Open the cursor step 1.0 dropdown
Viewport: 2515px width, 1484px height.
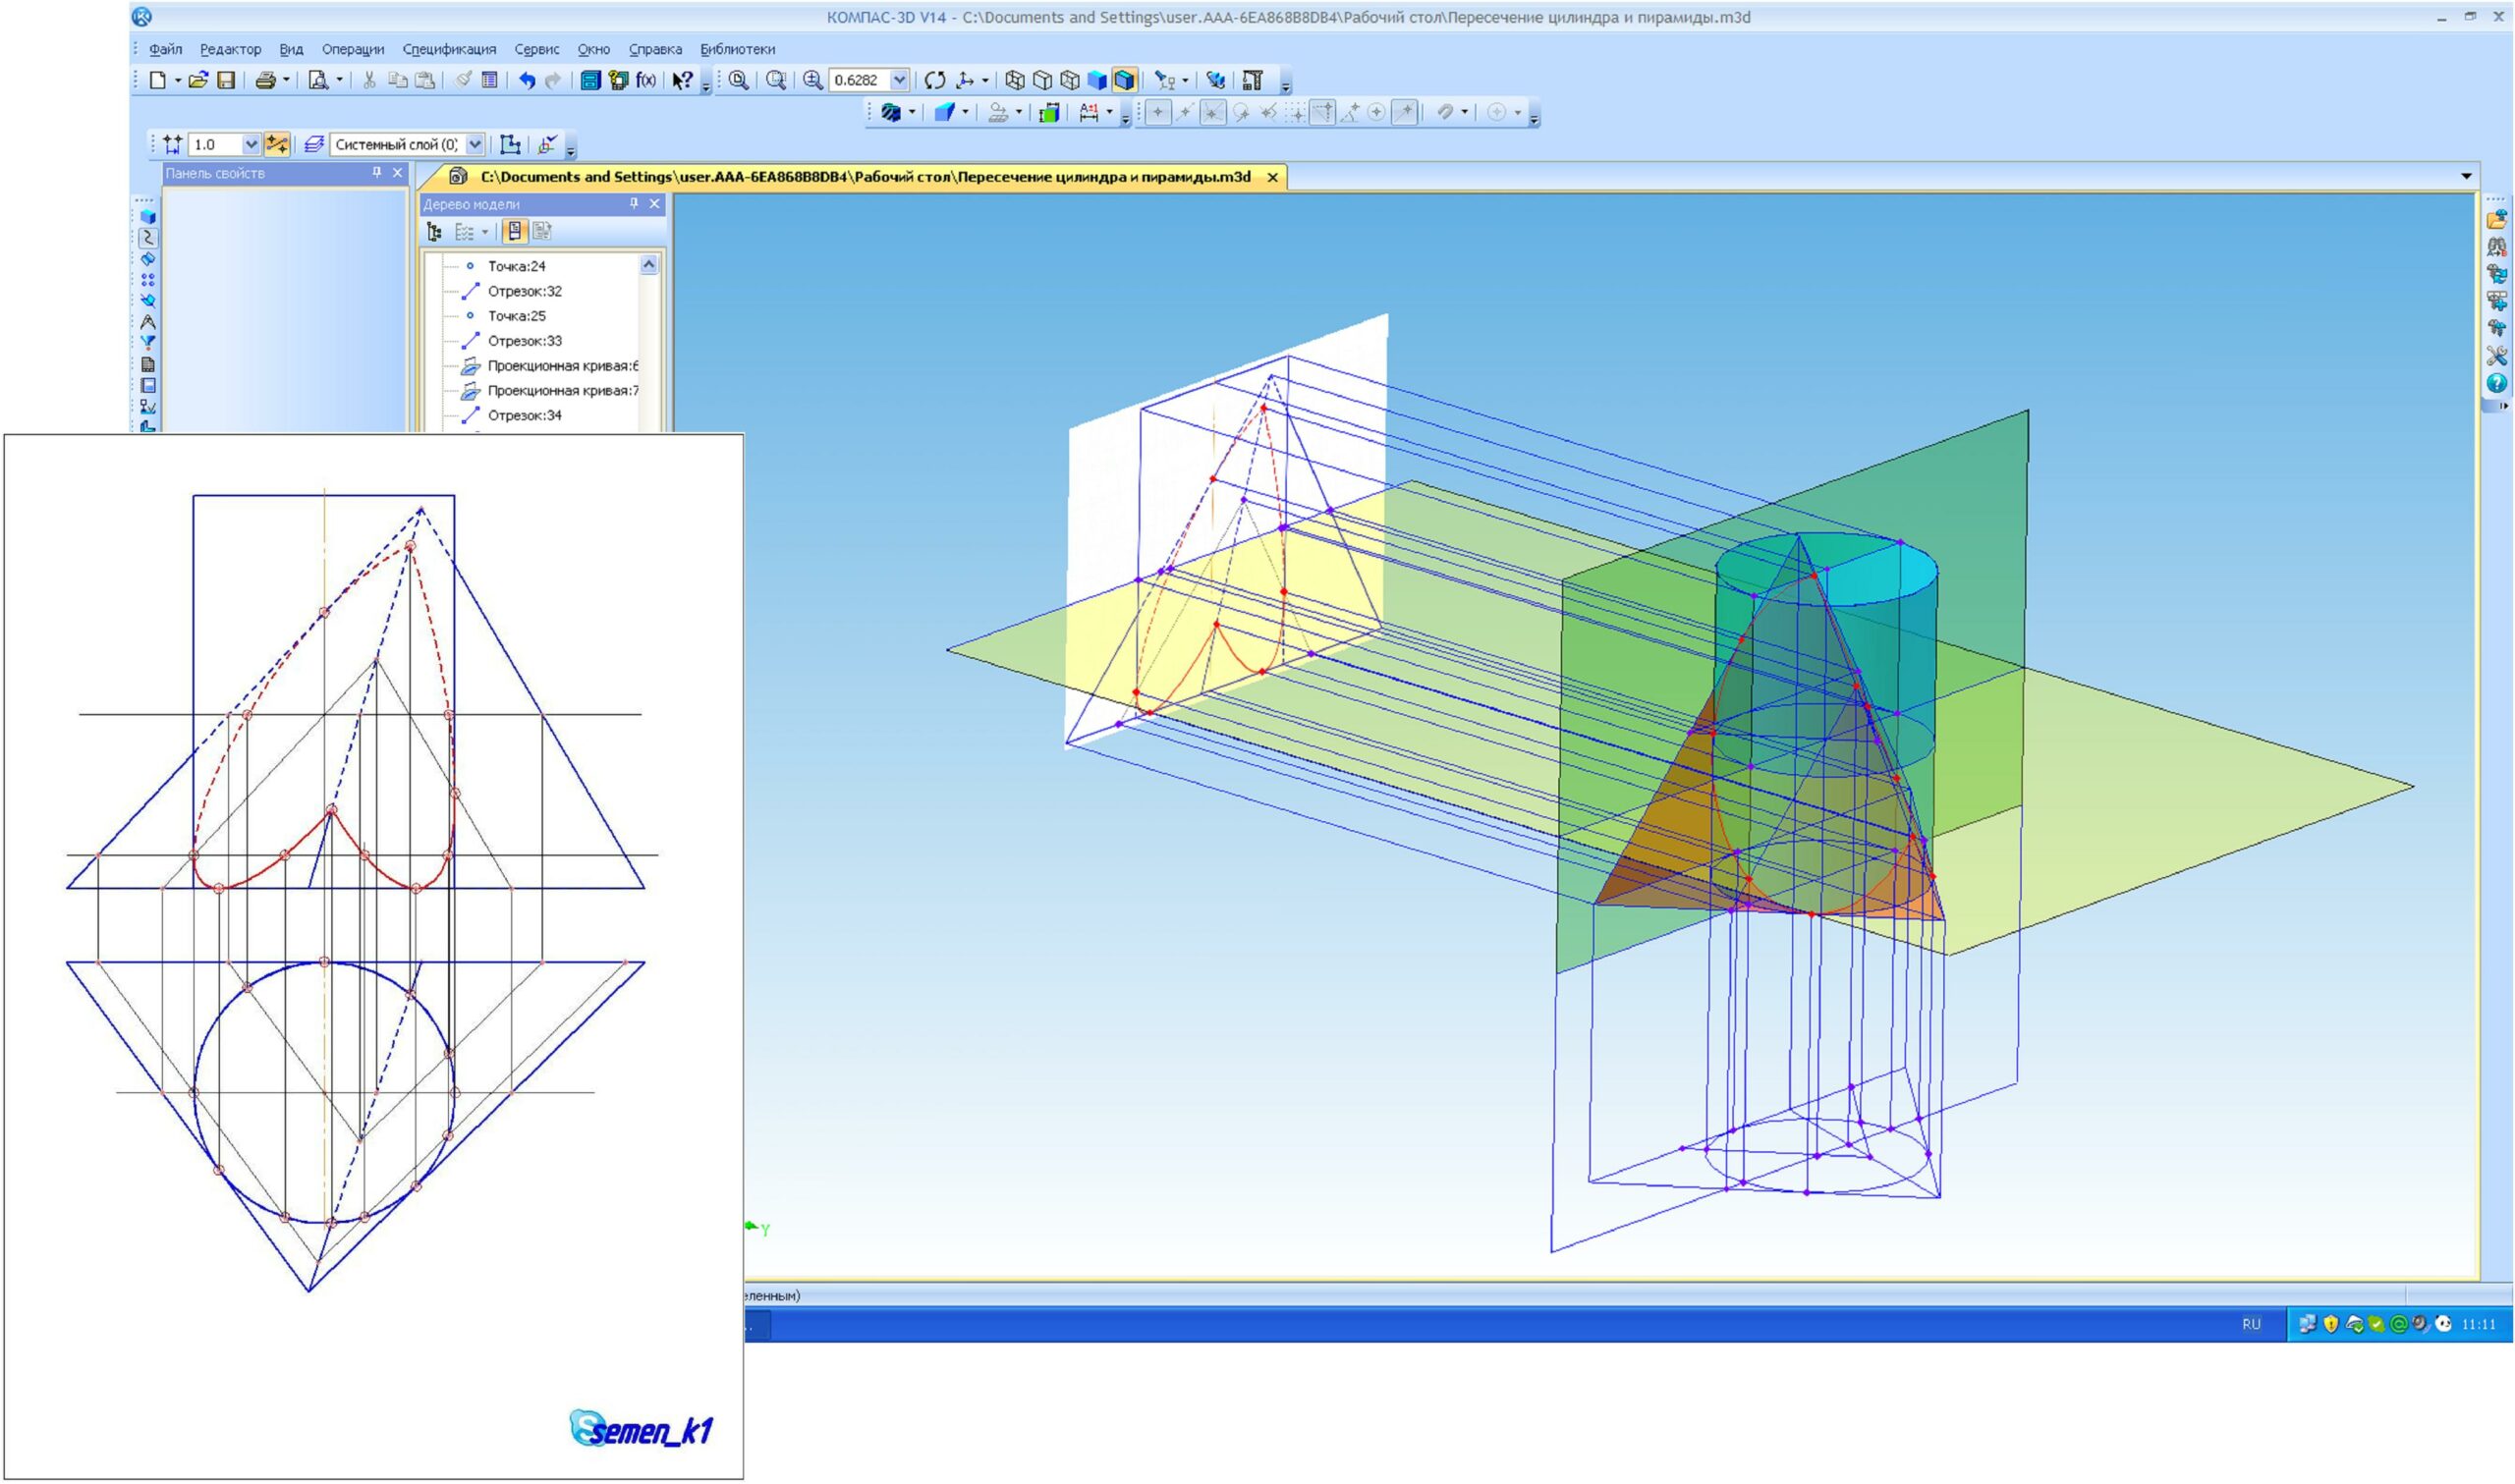coord(251,144)
